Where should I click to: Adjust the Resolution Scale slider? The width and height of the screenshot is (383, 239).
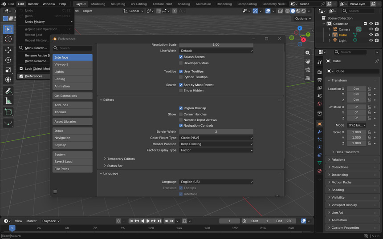point(216,44)
